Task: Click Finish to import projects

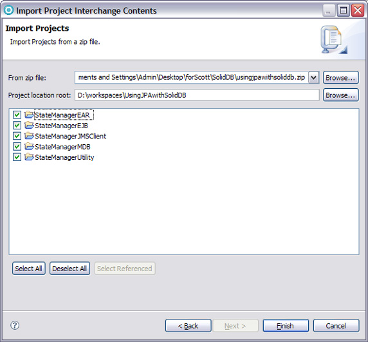Action: point(286,326)
